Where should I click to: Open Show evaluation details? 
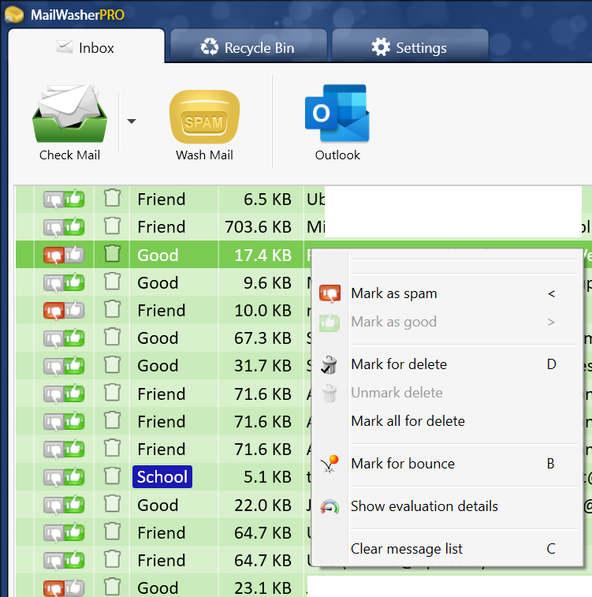tap(448, 506)
